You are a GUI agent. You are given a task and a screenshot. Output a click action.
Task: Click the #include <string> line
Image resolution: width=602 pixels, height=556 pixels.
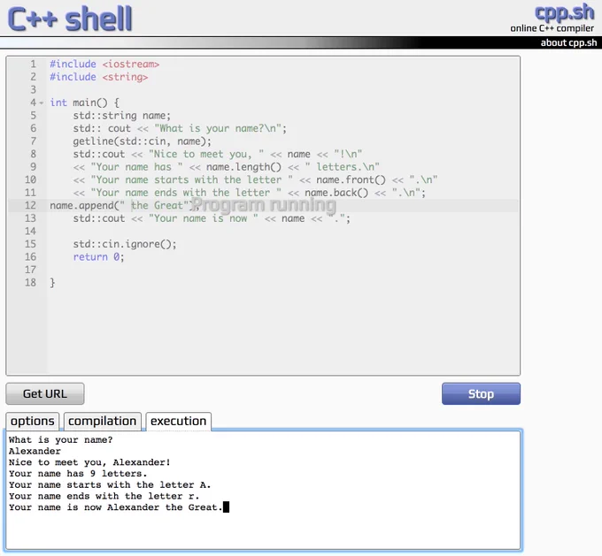[98, 77]
